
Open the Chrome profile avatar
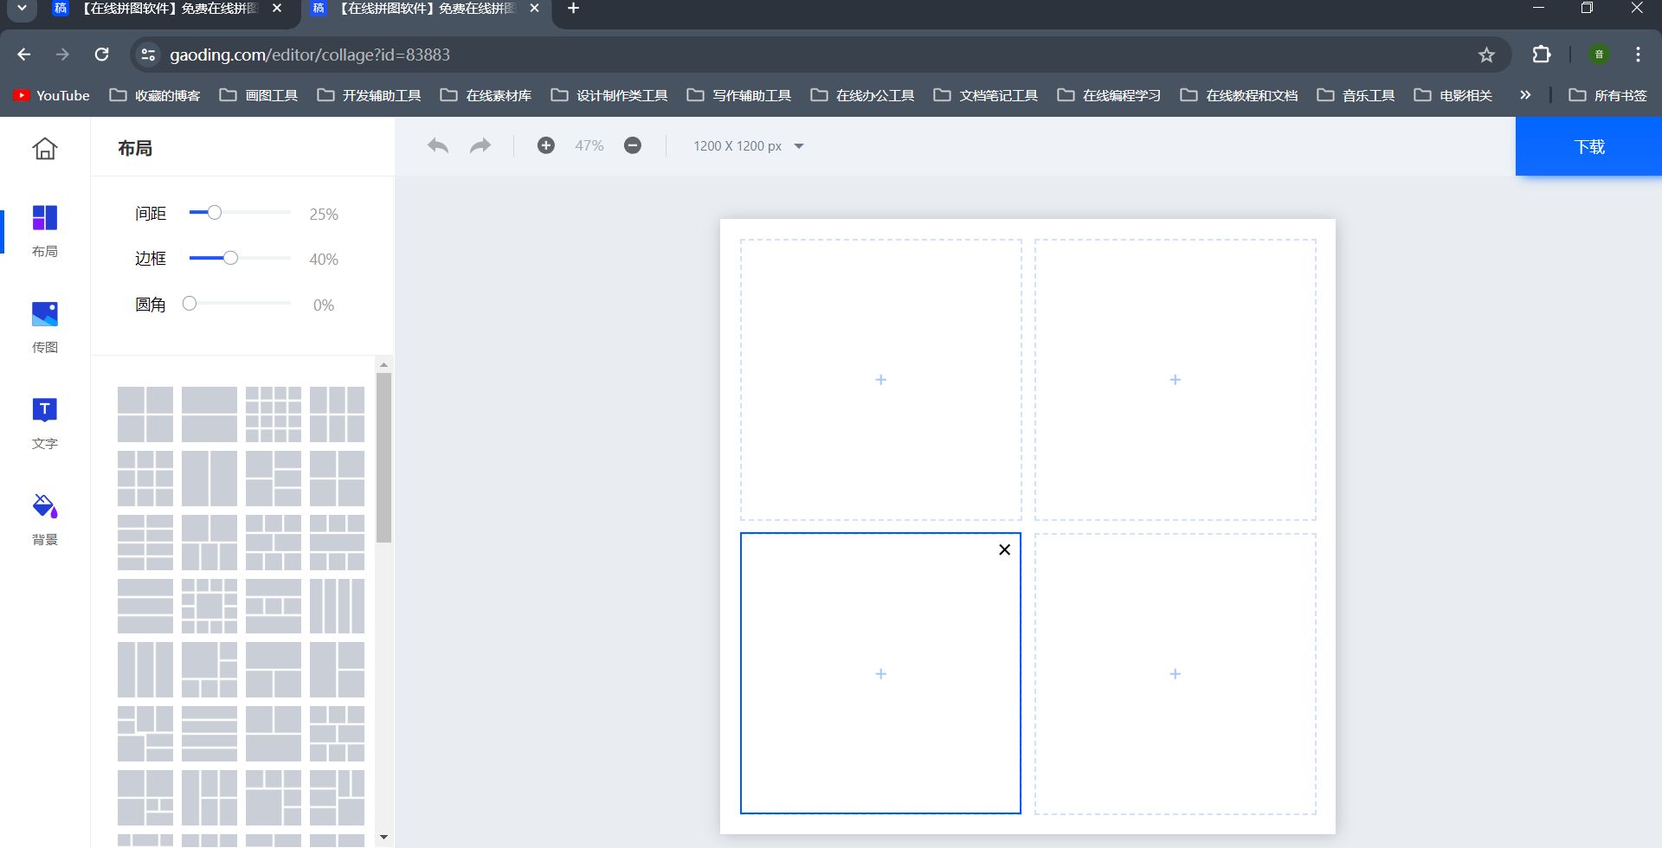pos(1599,55)
